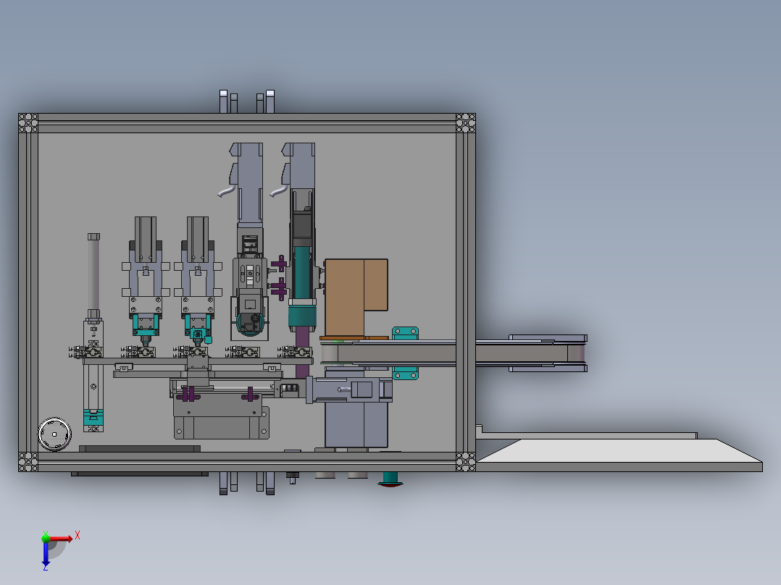This screenshot has height=585, width=781.
Task: Click the top-left frame corner bracket
Action: [x=28, y=123]
